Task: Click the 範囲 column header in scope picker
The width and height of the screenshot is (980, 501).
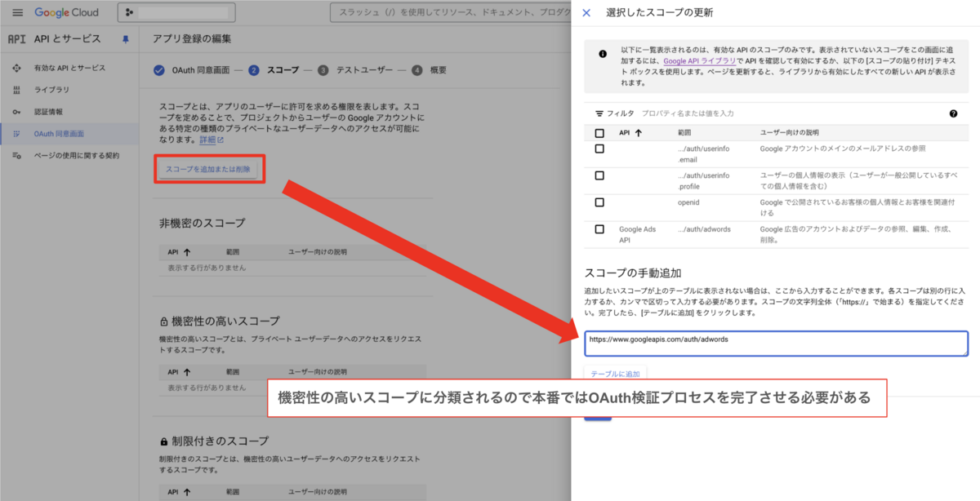Action: pos(684,132)
